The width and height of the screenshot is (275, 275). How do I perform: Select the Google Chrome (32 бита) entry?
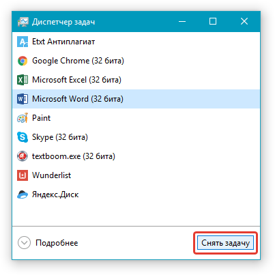coord(78,61)
